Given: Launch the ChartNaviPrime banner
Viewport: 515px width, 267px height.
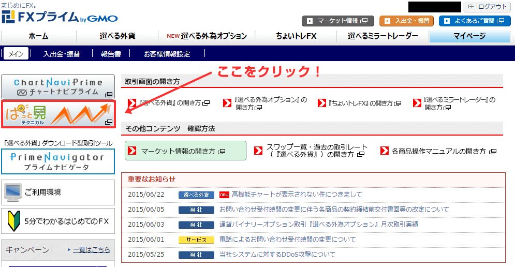Looking at the screenshot, I should [58, 87].
